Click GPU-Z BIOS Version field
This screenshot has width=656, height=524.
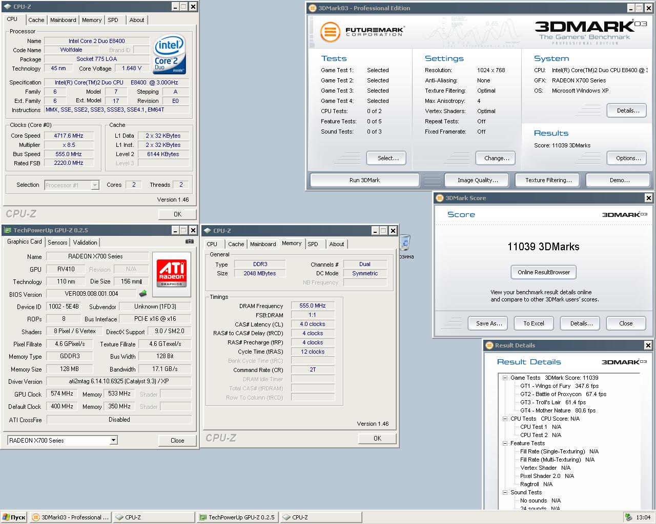91,294
